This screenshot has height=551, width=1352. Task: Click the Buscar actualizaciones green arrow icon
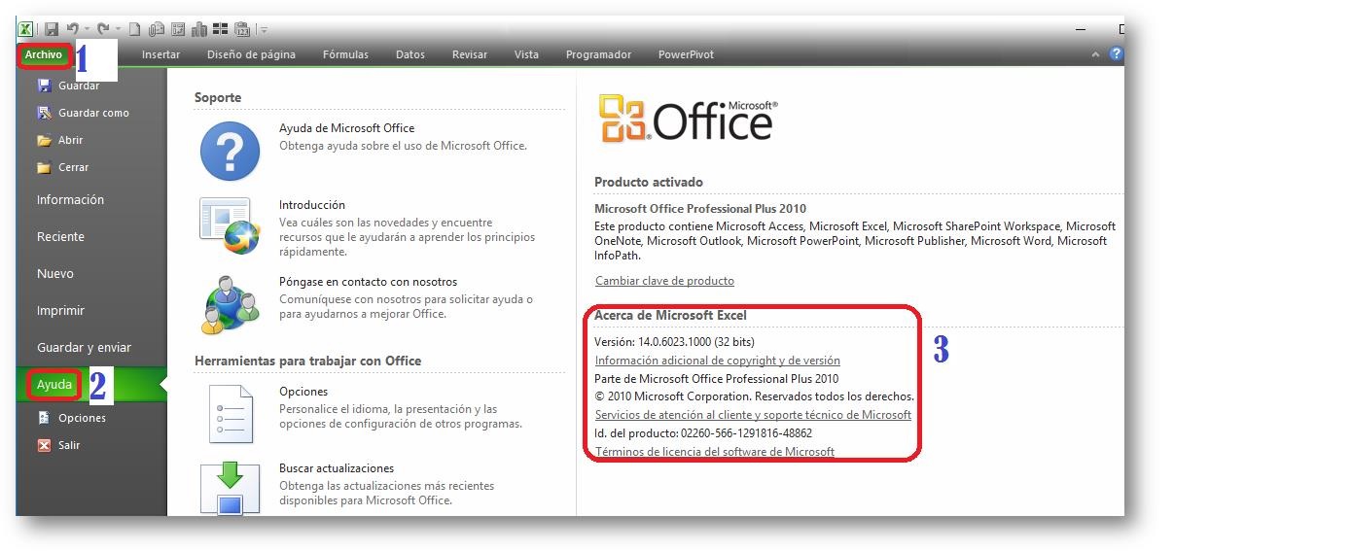click(x=231, y=489)
